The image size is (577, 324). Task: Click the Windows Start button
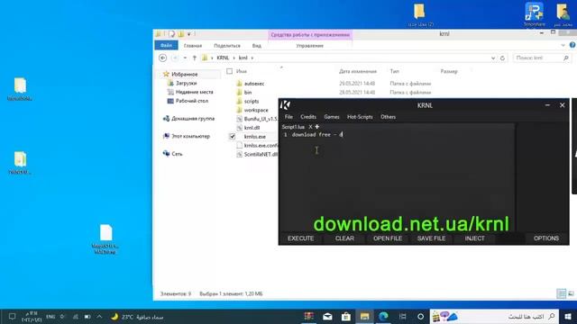[x=568, y=316]
